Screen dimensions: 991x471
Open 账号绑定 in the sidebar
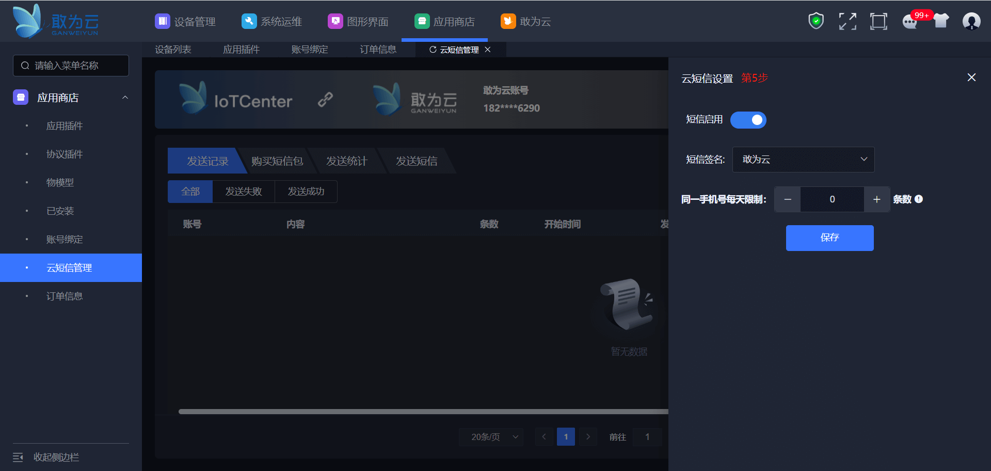click(x=65, y=240)
